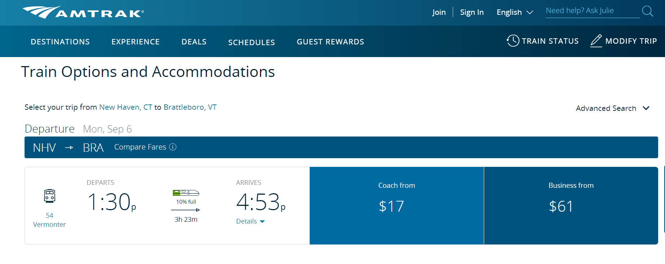The height and width of the screenshot is (264, 665).
Task: Click the search magnifier icon
Action: click(647, 11)
